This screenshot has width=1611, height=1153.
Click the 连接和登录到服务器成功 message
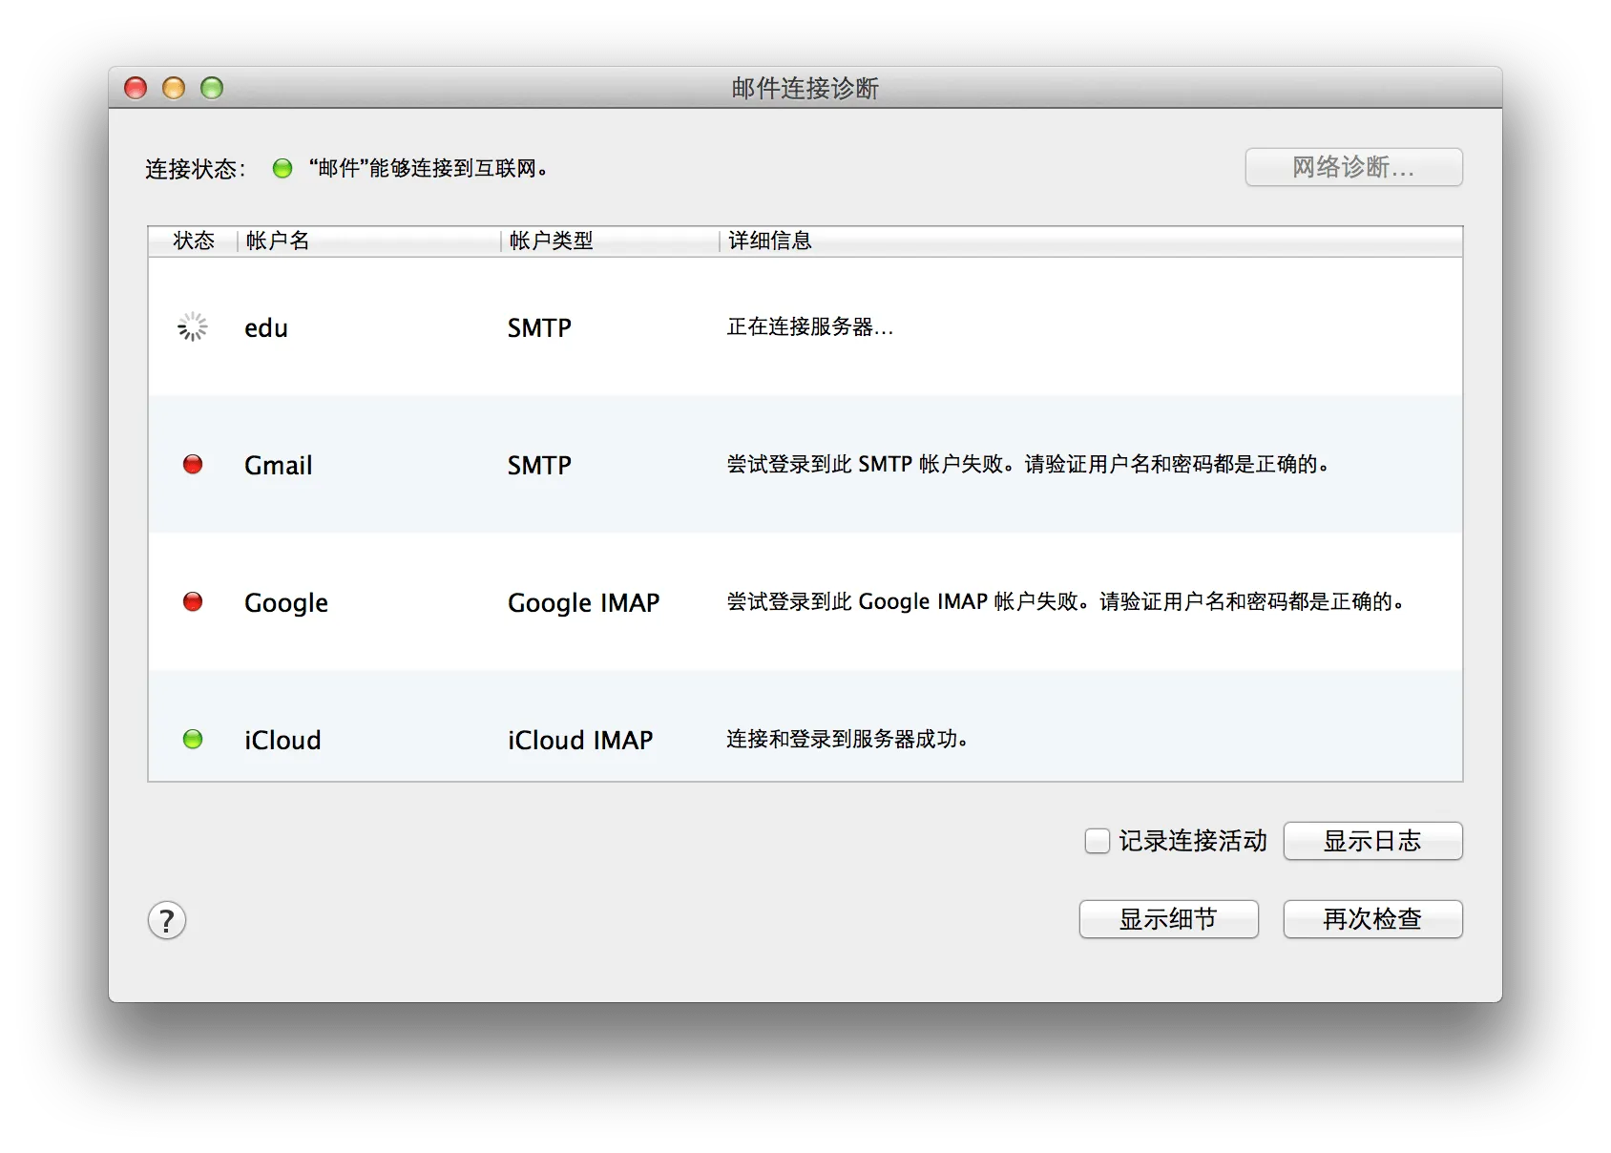[847, 740]
